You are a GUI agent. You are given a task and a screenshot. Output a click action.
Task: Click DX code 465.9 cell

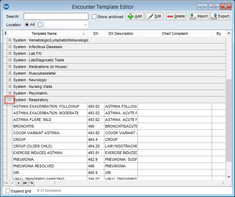(96, 173)
